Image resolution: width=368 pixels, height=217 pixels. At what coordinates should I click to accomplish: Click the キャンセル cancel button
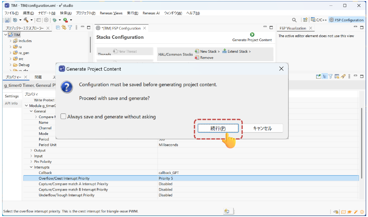click(262, 128)
